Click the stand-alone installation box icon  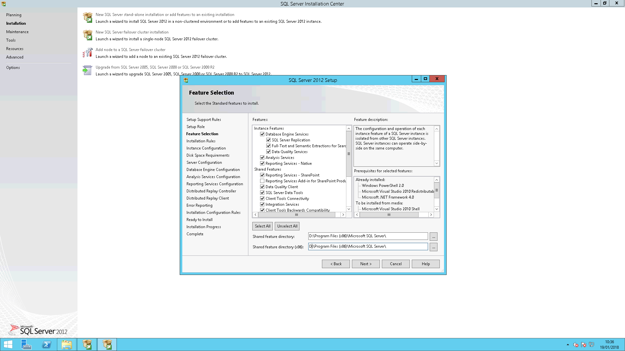88,18
